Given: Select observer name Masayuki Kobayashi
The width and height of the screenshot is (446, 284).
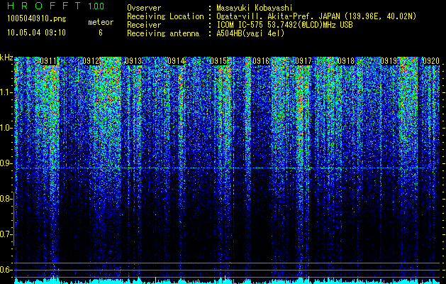Looking at the screenshot, I should [255, 8].
